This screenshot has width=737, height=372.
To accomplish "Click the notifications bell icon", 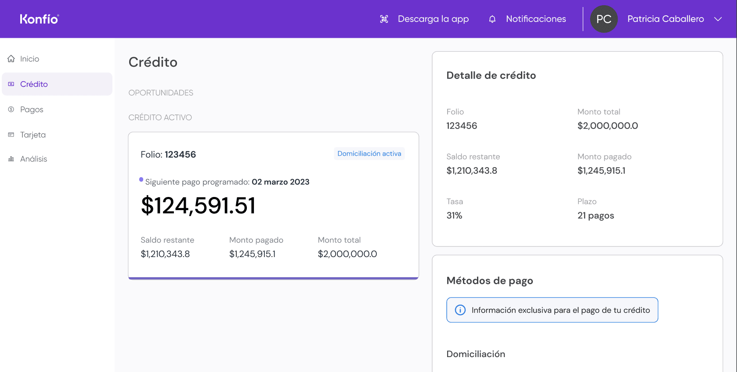I will click(492, 19).
